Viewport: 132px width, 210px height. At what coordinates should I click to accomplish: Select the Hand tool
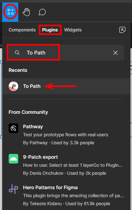coord(26,12)
